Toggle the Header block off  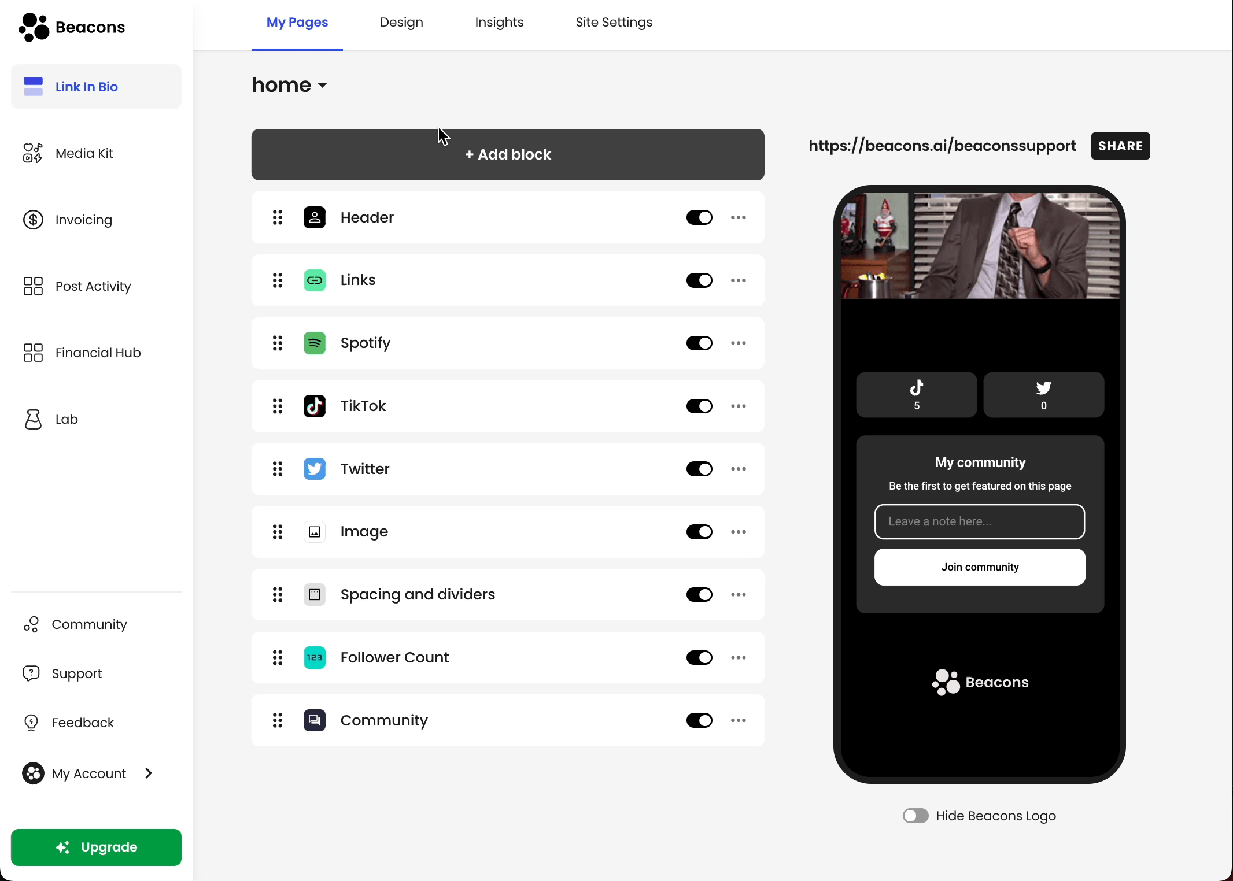[x=699, y=217]
